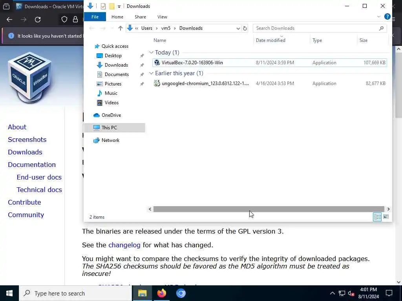Screen dimensions: 402x301
Task: Click the Windows Start button
Action: click(9, 293)
